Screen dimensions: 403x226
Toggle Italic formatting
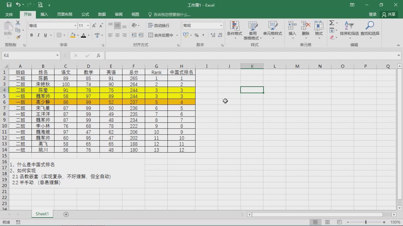tap(38, 35)
